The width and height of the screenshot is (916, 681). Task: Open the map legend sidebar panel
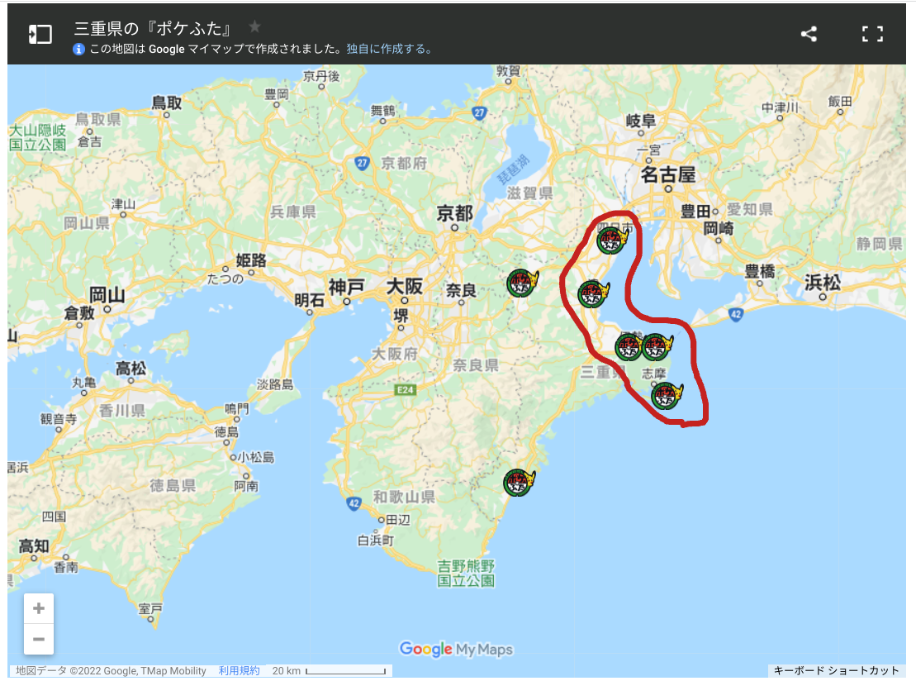pyautogui.click(x=40, y=35)
